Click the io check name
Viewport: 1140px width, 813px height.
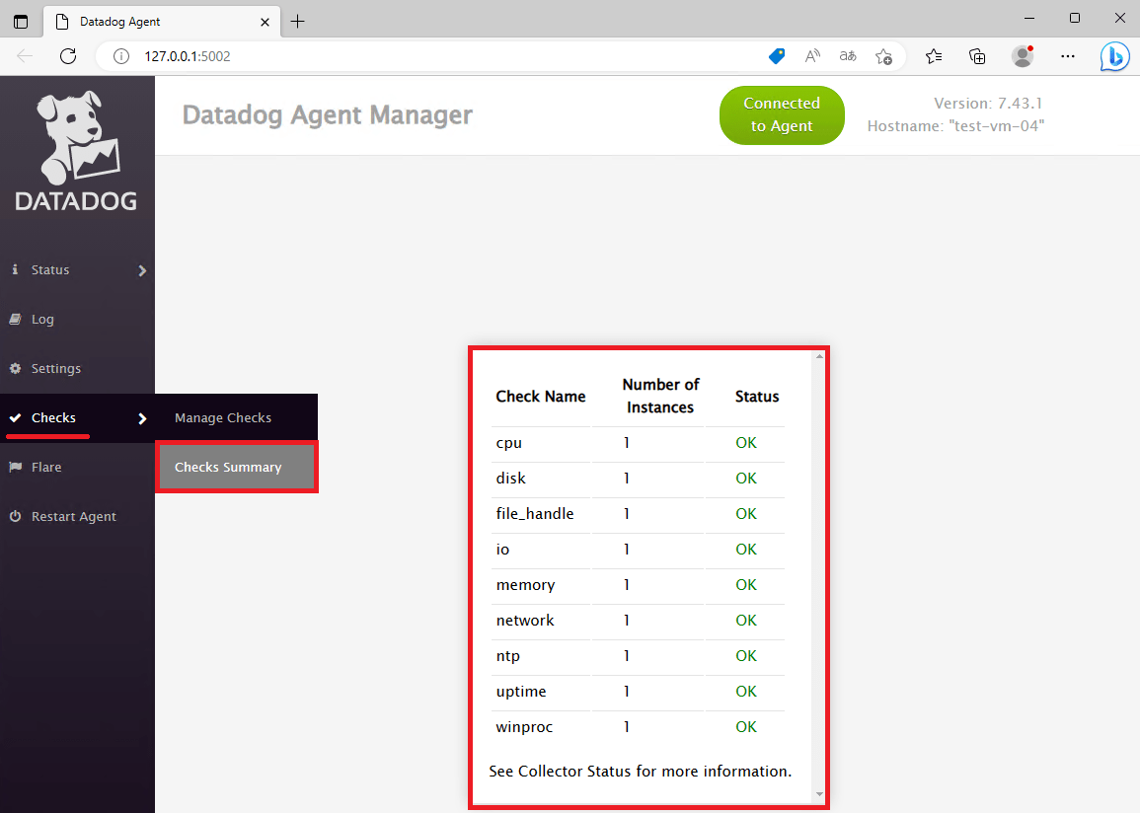(x=502, y=550)
